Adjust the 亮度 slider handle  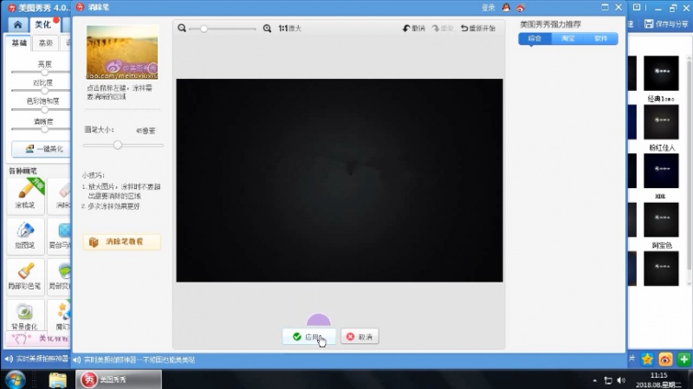(45, 72)
